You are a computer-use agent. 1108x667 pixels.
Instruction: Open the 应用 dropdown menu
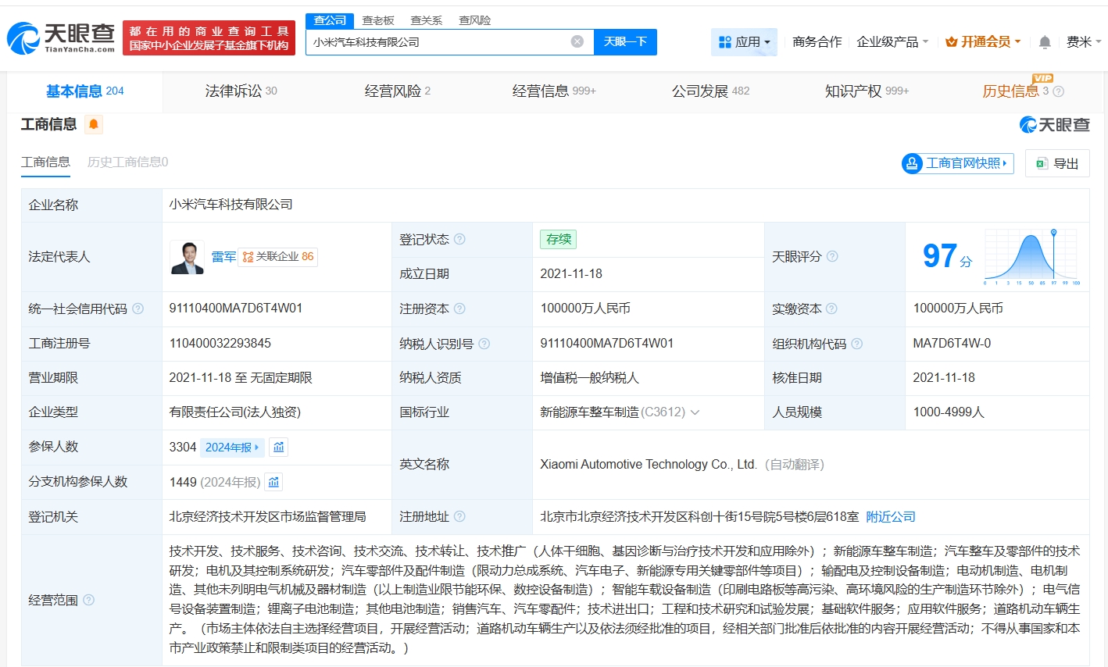tap(744, 42)
